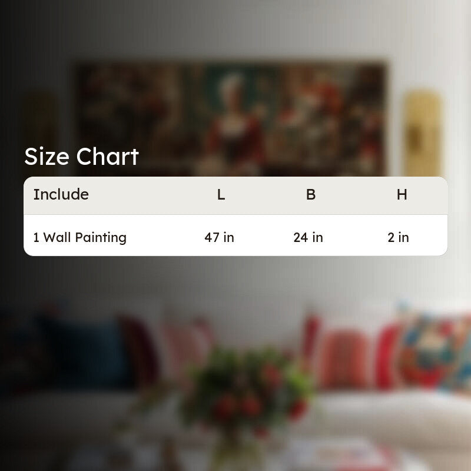Click the H column header
The height and width of the screenshot is (471, 471).
pos(402,195)
